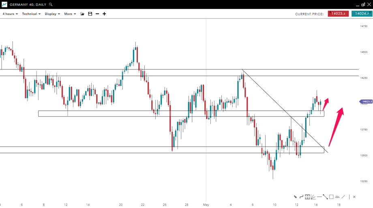The image size is (373, 208).
Task: Select the arrow drawing tool
Action: (x=295, y=197)
